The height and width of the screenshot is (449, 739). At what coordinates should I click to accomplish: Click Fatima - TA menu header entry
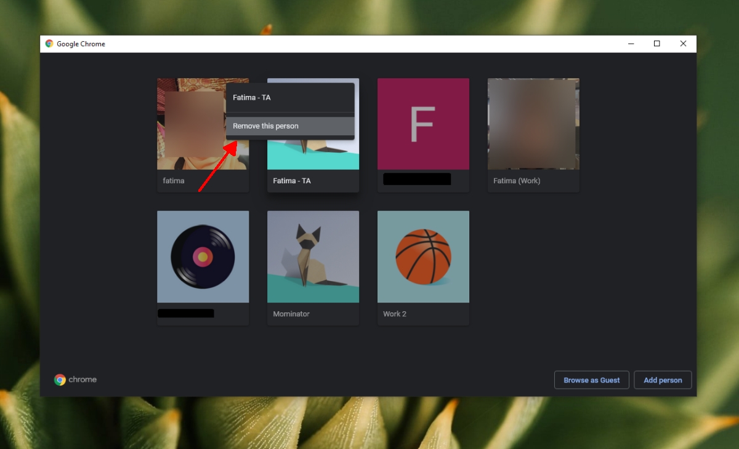pyautogui.click(x=290, y=98)
